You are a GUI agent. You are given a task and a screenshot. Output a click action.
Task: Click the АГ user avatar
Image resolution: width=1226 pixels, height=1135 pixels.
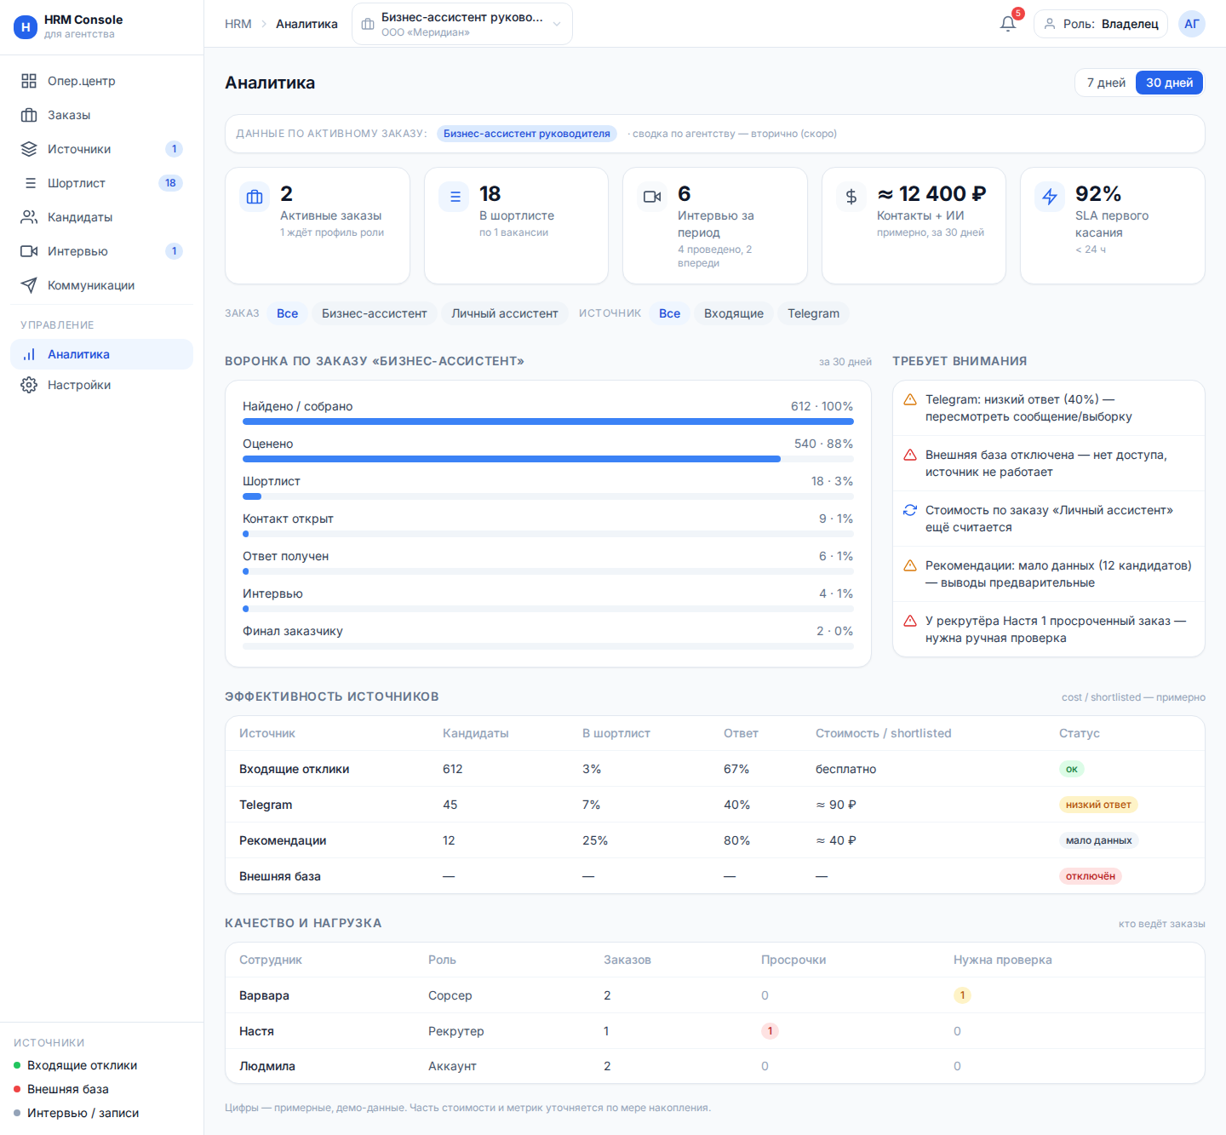click(1192, 24)
